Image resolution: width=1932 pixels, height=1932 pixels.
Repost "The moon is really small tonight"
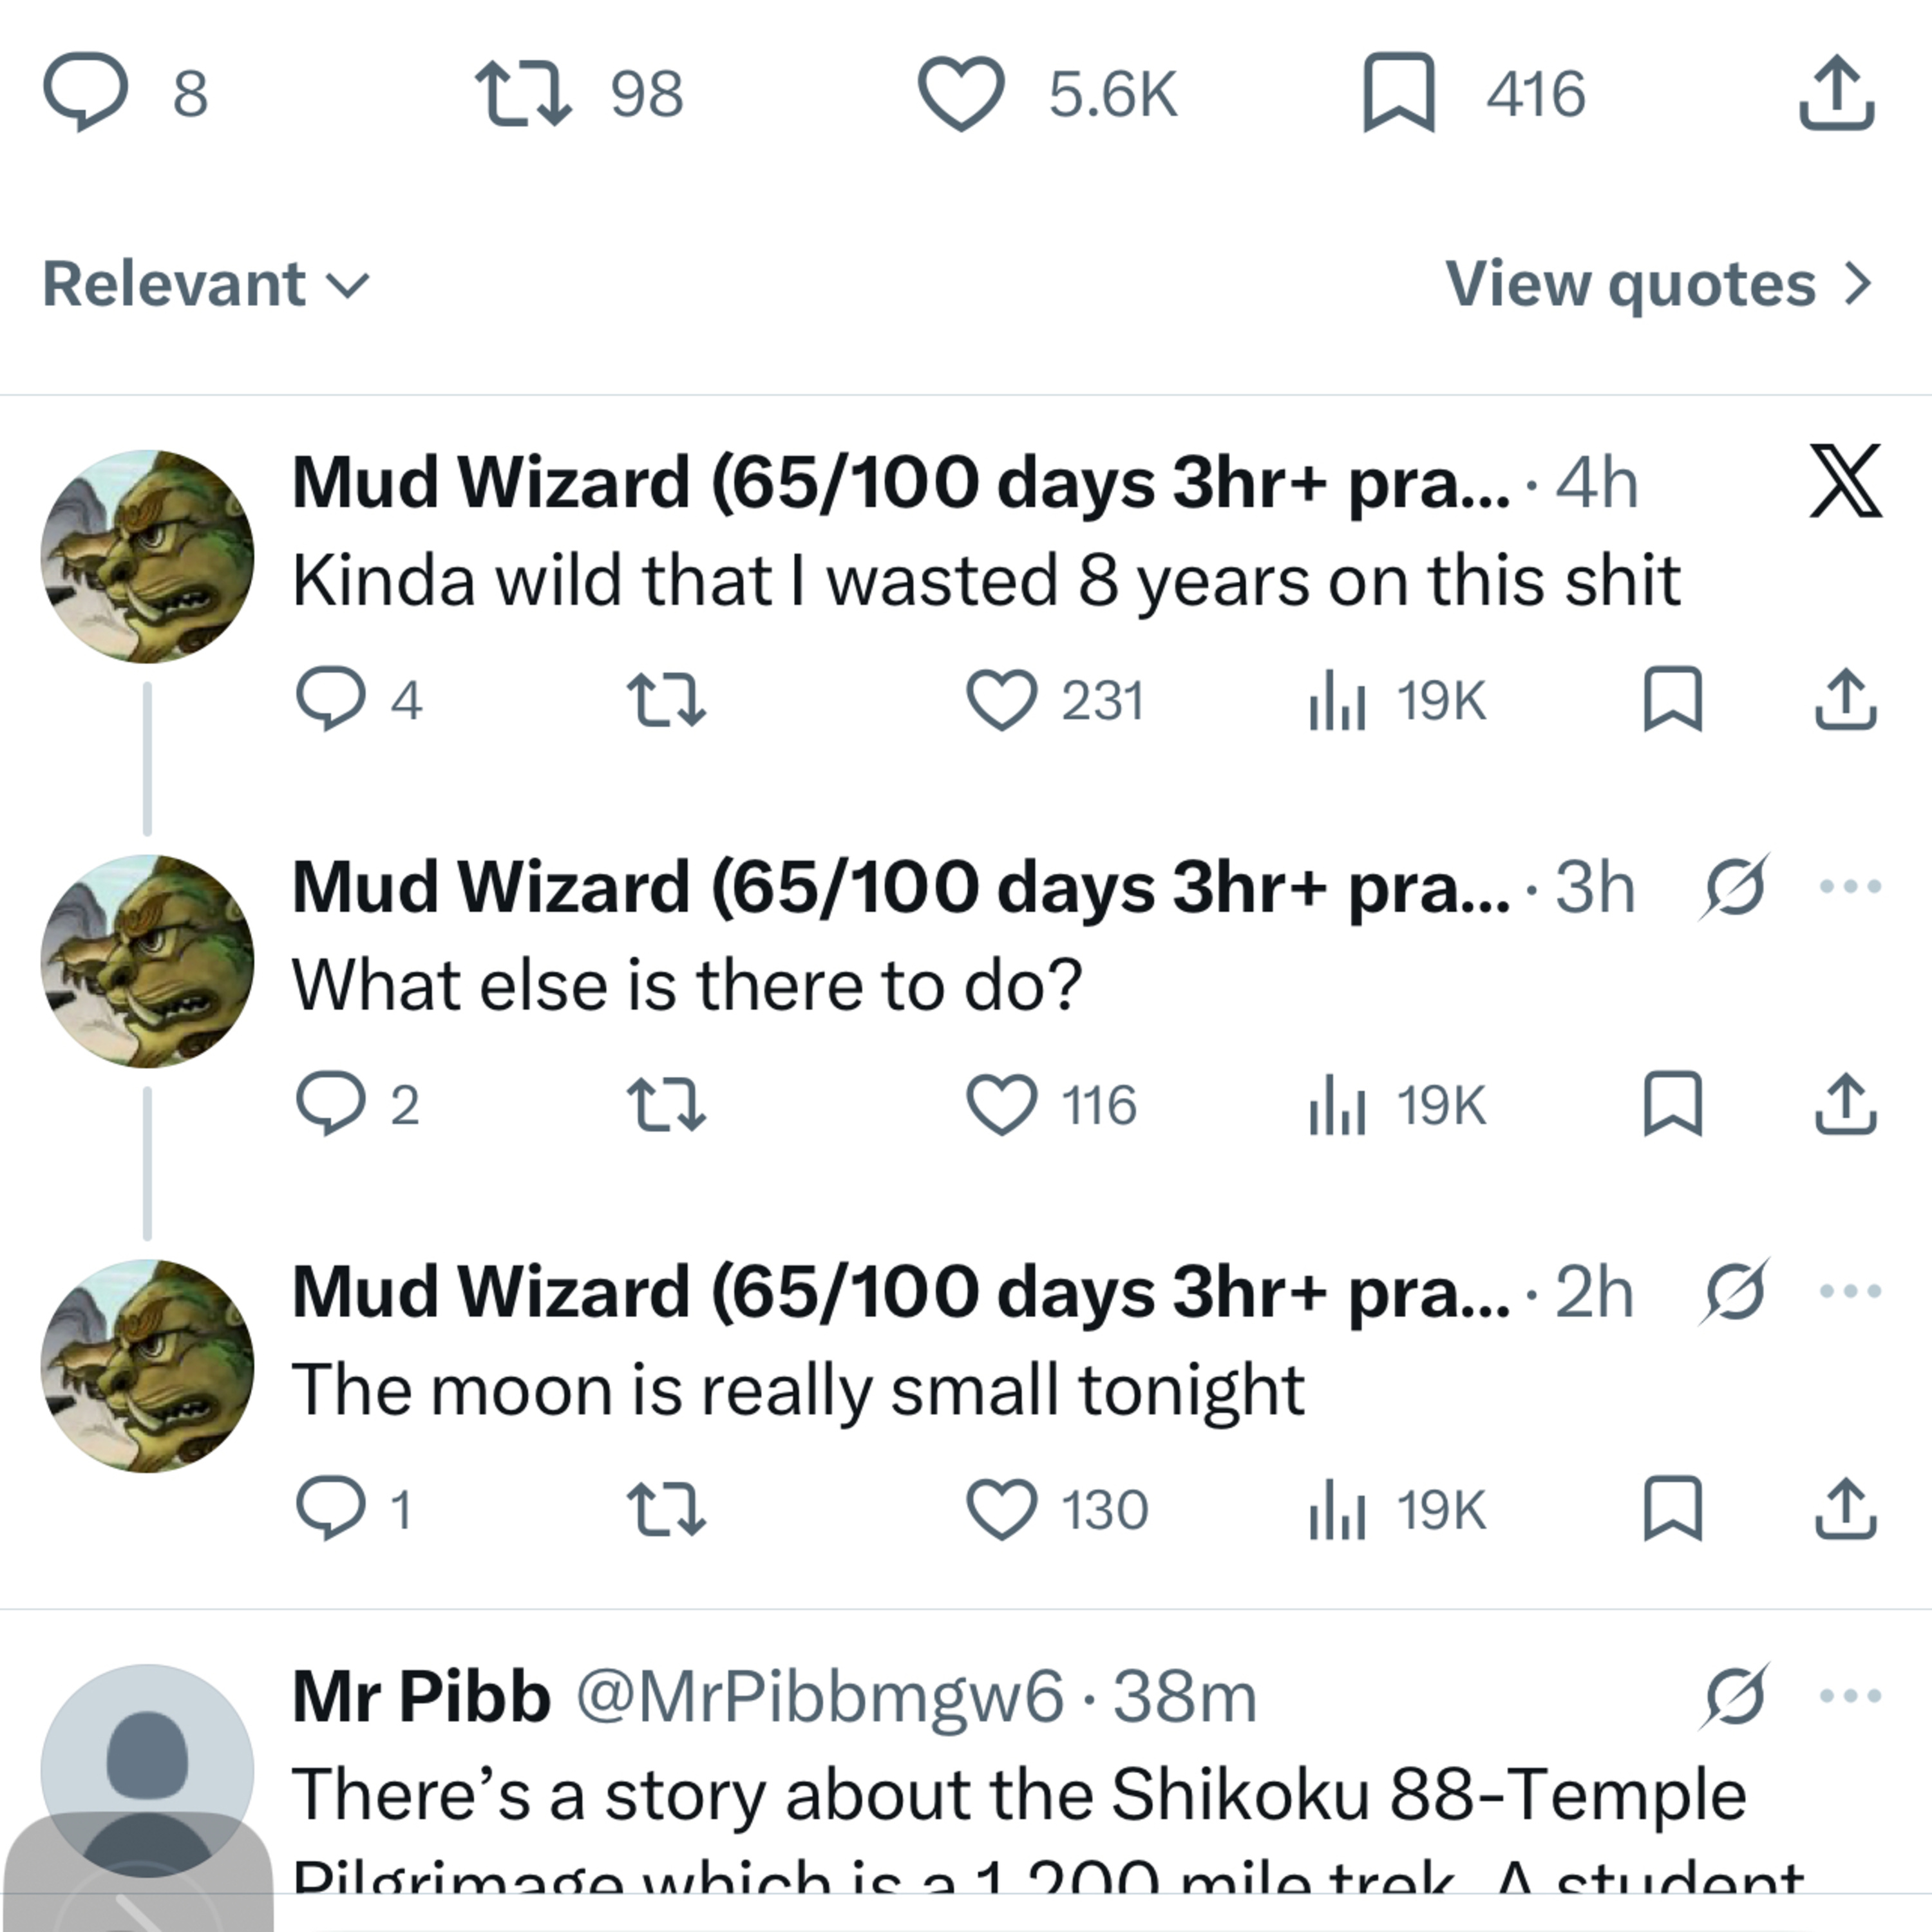666,1510
